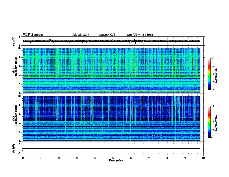Image resolution: width=229 pixels, height=177 pixels.
Task: Click the "-7" label on ch.2 color bar
Action: coord(213,138)
